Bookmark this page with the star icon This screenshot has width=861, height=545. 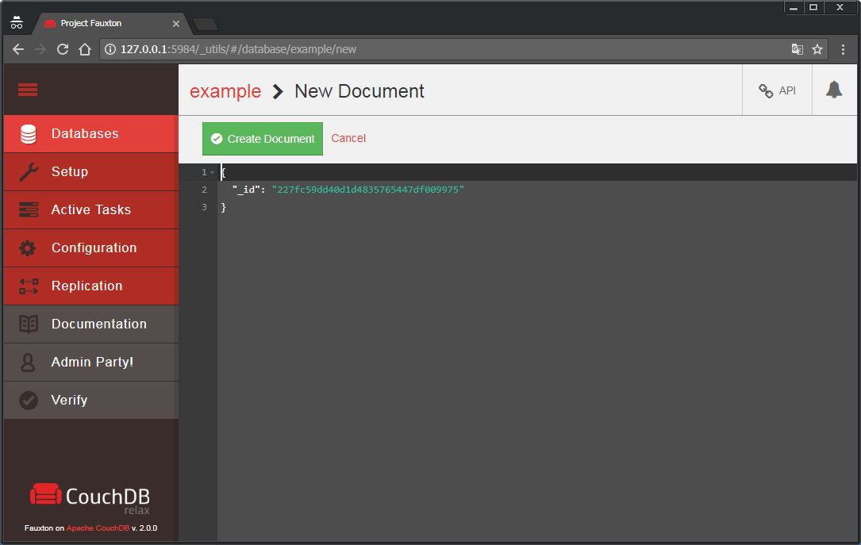817,49
